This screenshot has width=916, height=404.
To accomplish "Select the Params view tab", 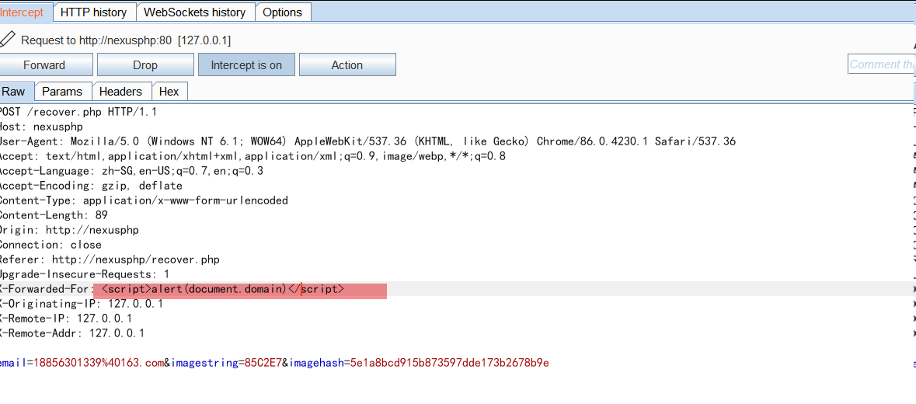I will click(62, 92).
